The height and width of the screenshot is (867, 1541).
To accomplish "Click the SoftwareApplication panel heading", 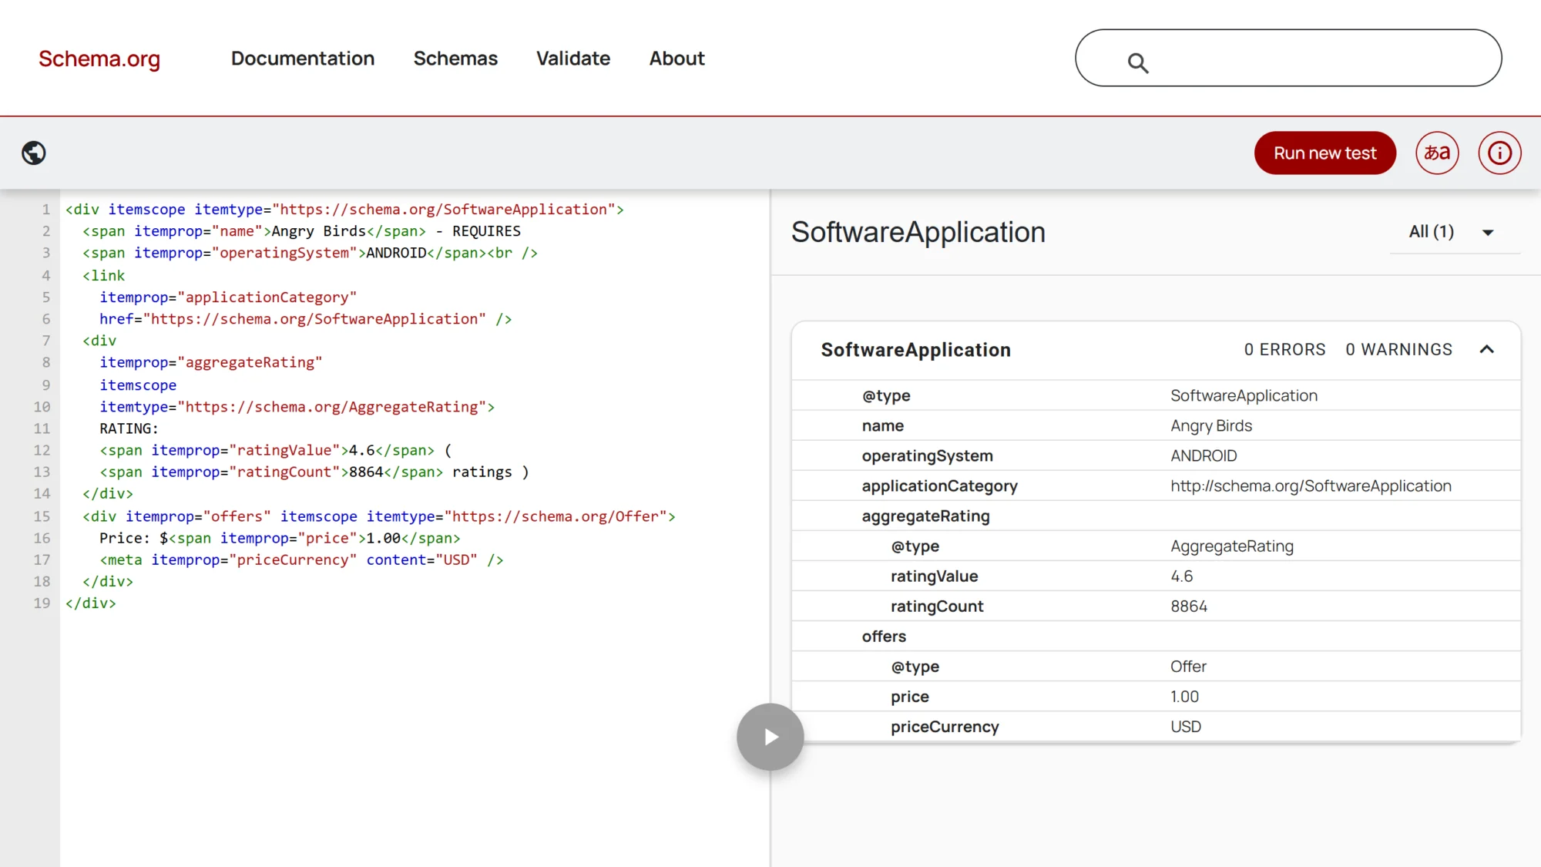I will 918,233.
